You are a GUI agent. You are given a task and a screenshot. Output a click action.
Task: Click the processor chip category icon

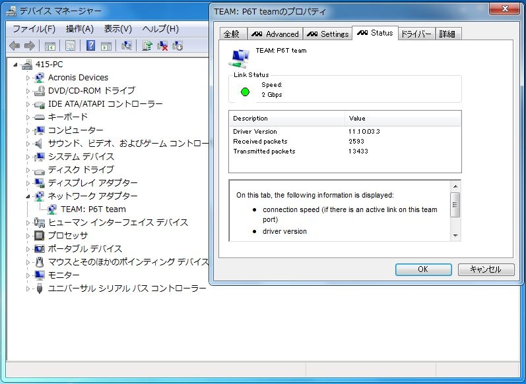tap(39, 236)
